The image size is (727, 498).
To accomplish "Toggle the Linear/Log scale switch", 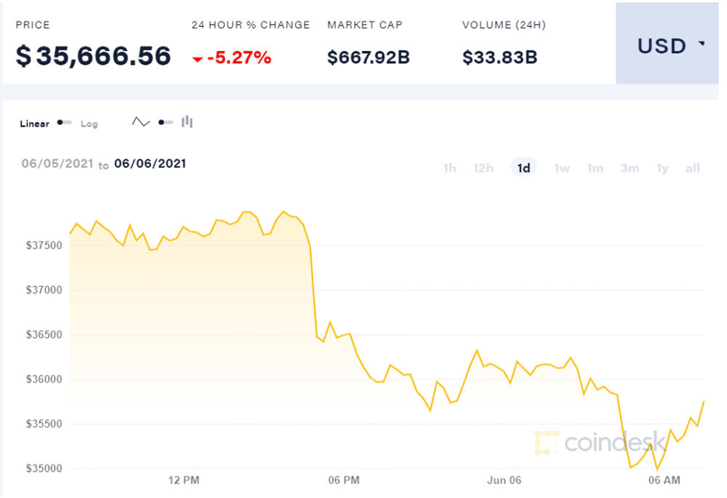I will 64,123.
